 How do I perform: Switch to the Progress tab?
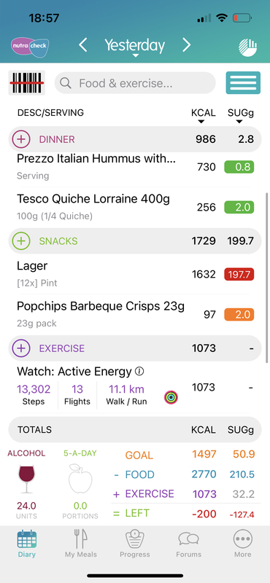point(135,544)
